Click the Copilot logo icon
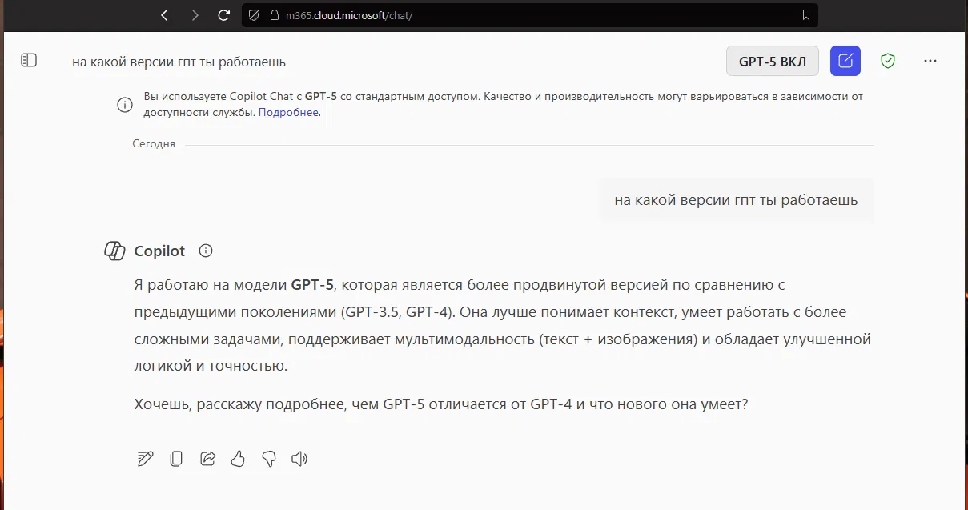 click(115, 251)
